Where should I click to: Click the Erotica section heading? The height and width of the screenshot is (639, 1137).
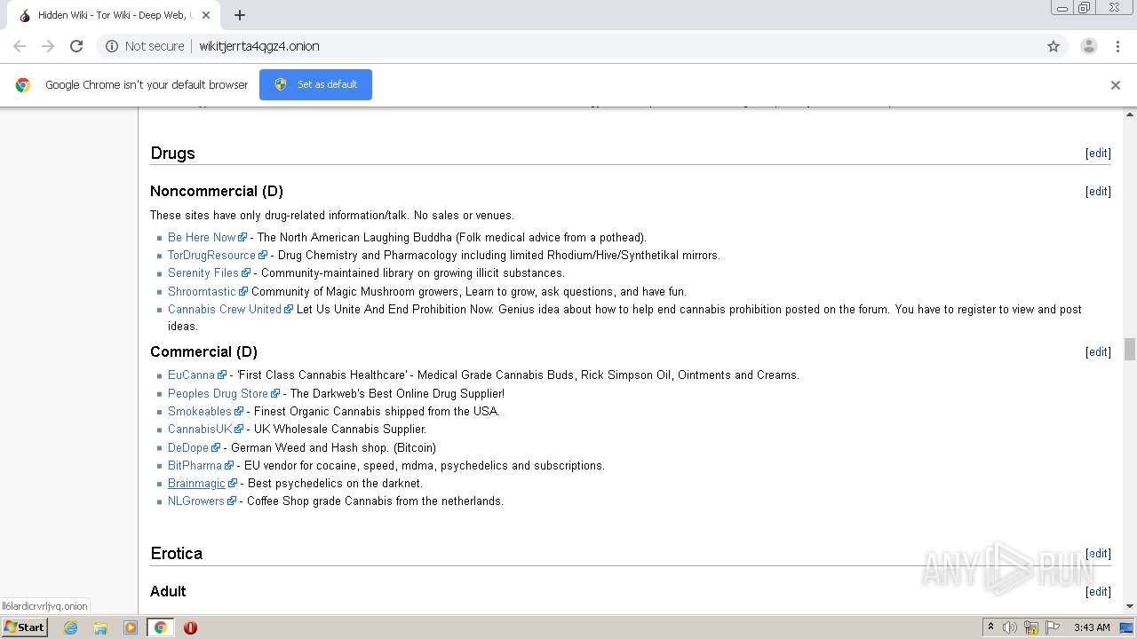pos(177,554)
